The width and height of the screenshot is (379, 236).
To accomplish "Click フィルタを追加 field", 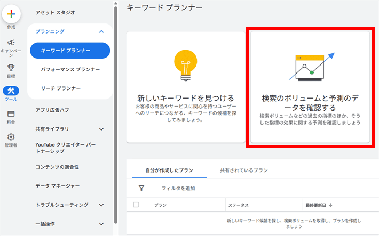I will (x=178, y=188).
